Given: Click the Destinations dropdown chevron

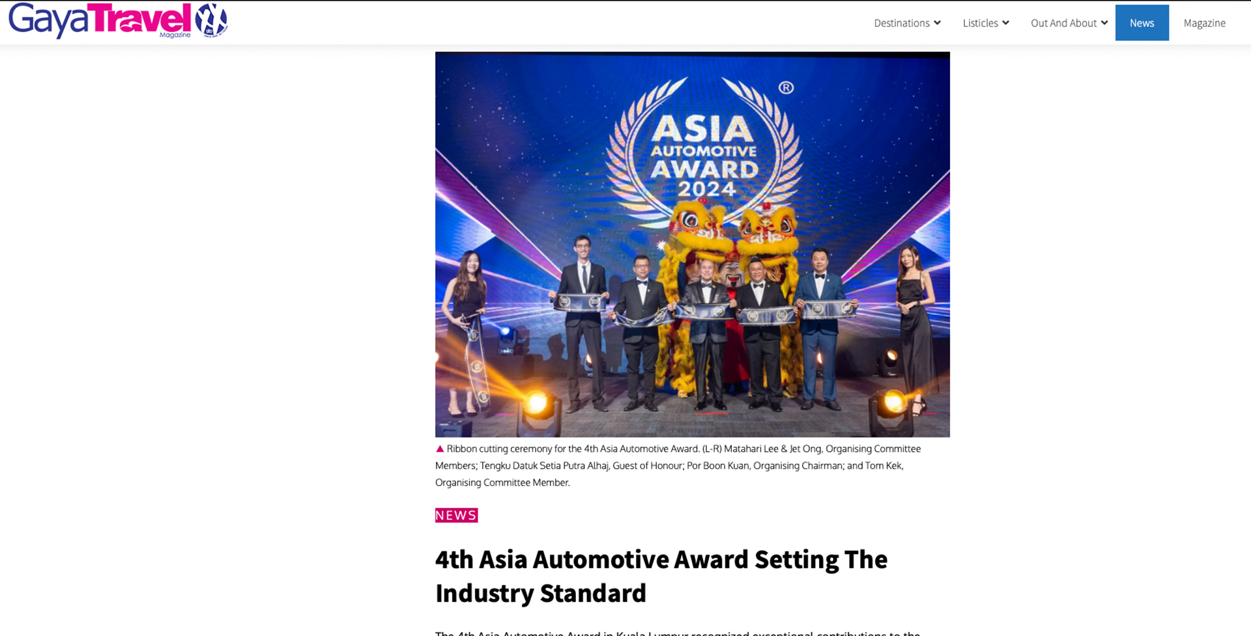Looking at the screenshot, I should pos(937,23).
